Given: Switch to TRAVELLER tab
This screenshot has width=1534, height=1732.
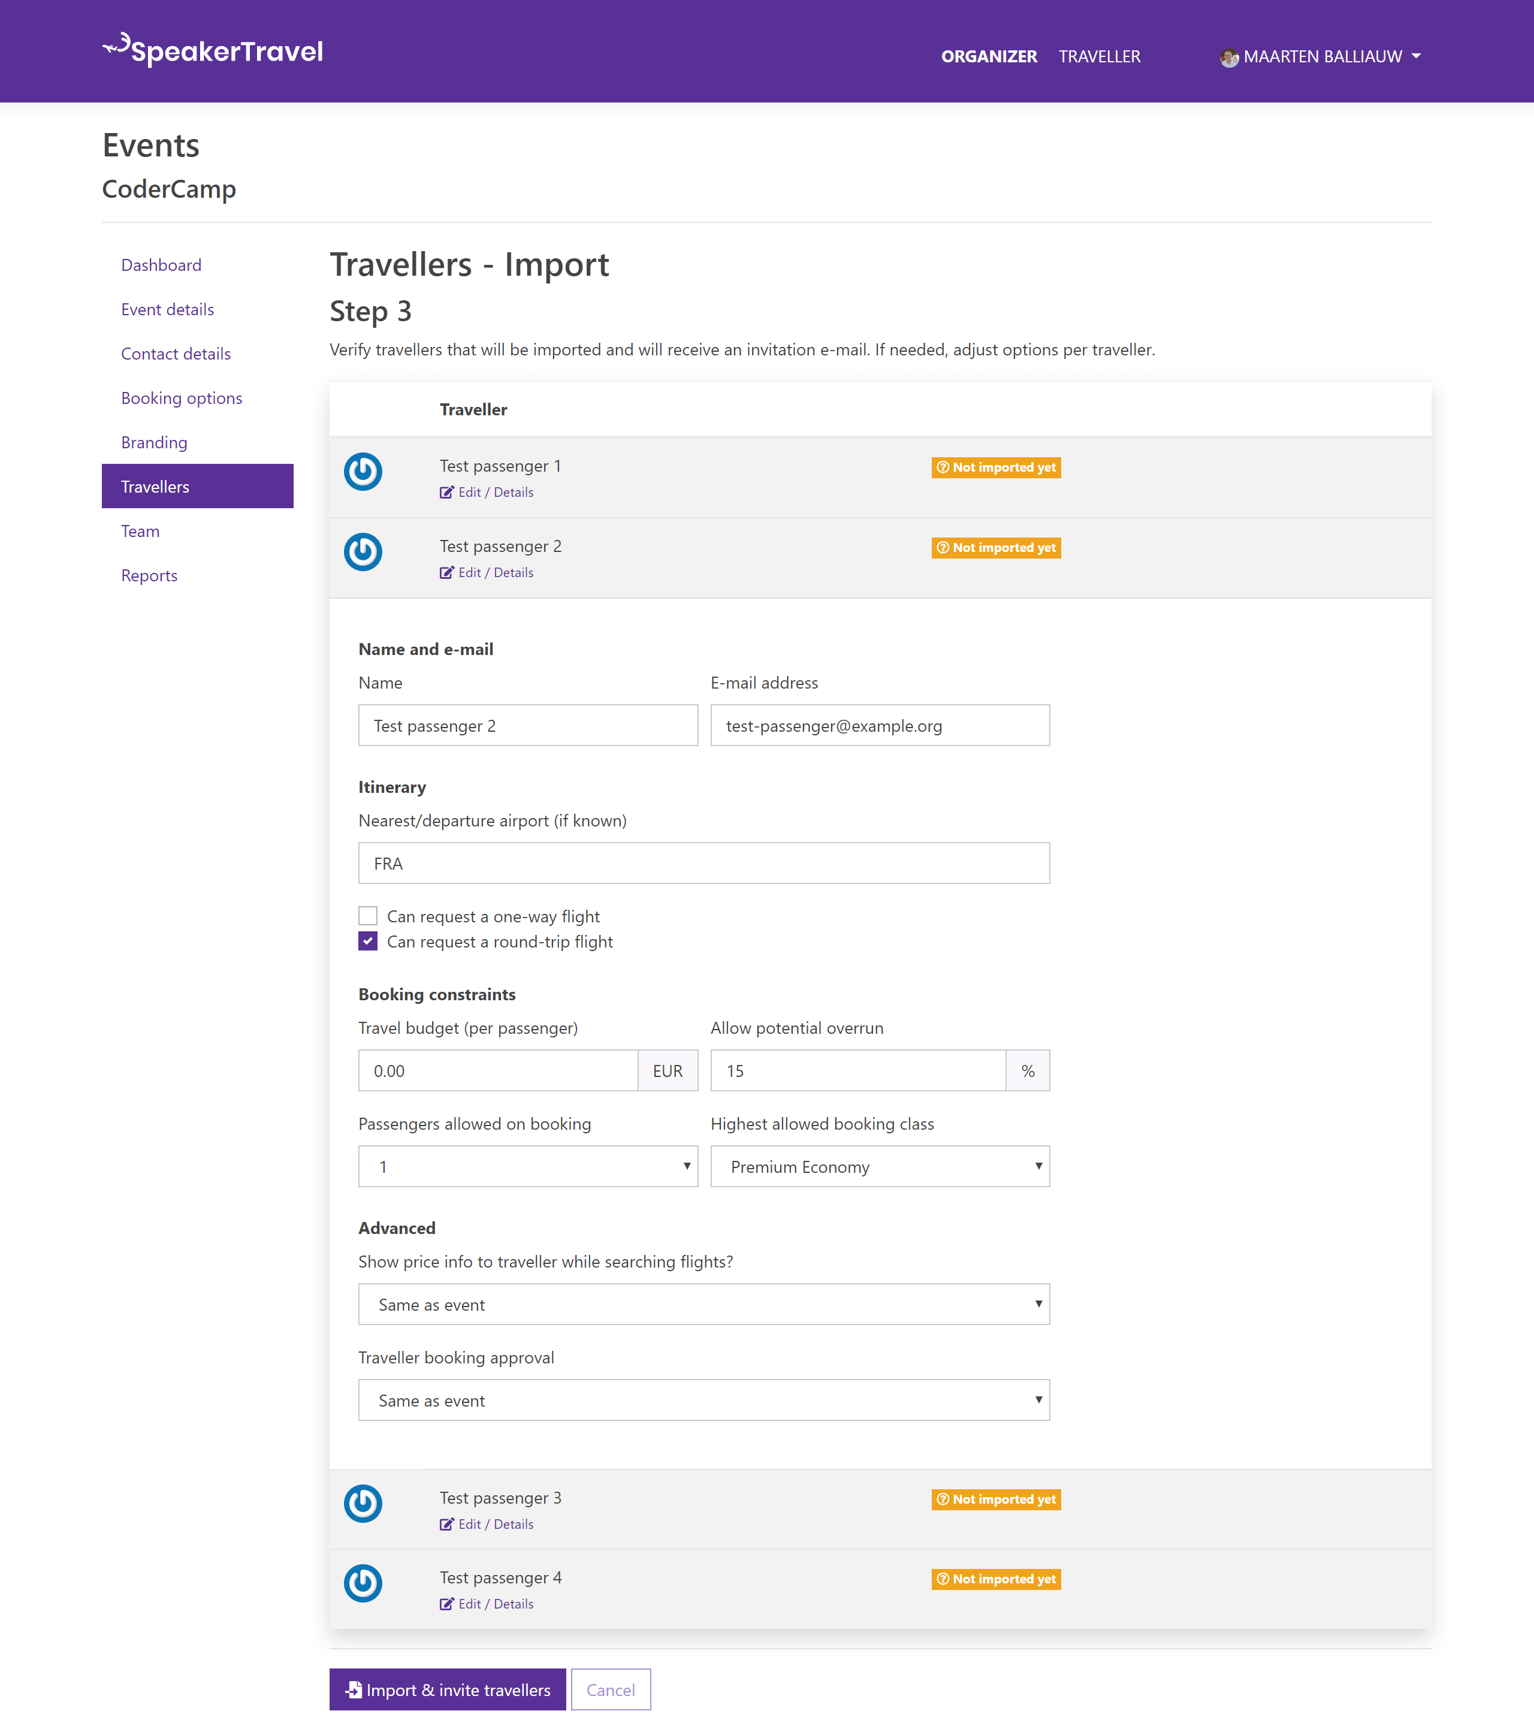Looking at the screenshot, I should pyautogui.click(x=1101, y=55).
